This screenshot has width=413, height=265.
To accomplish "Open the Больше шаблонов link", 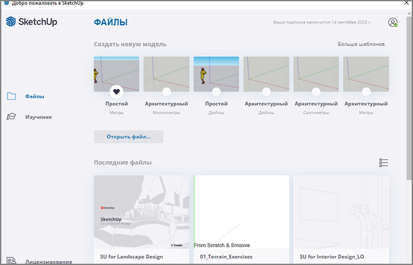I will click(x=361, y=44).
